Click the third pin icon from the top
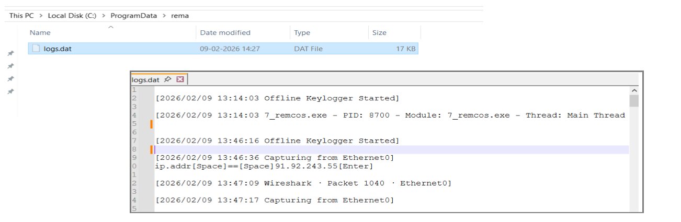This screenshot has width=681, height=222. pos(10,79)
